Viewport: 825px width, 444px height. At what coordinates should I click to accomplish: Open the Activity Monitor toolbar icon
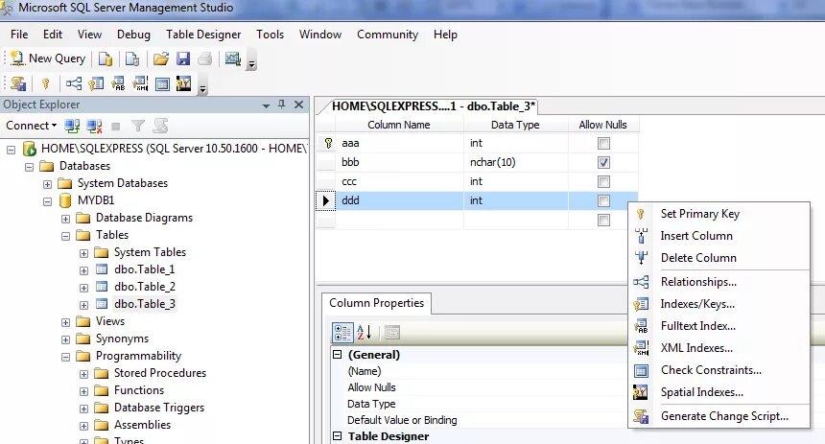[x=233, y=58]
